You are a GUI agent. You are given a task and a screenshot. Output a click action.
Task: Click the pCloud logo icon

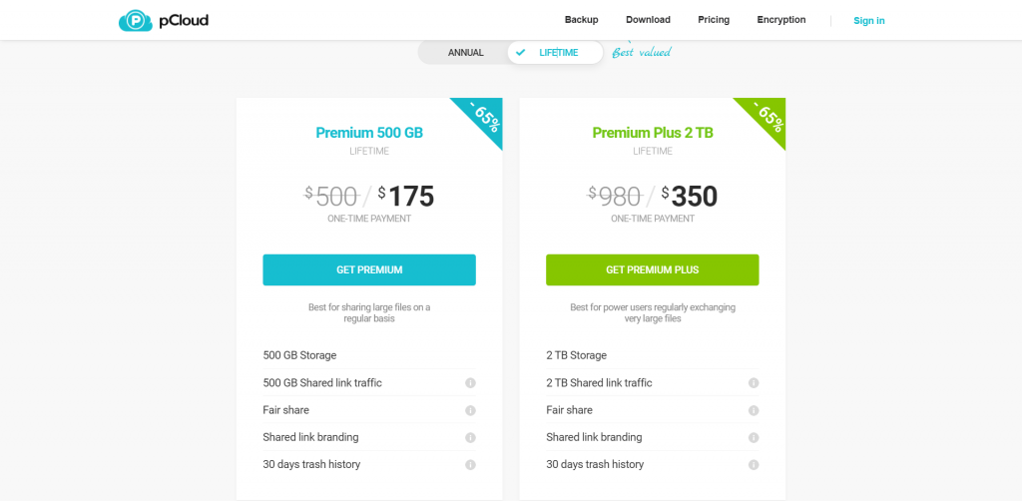click(x=135, y=20)
